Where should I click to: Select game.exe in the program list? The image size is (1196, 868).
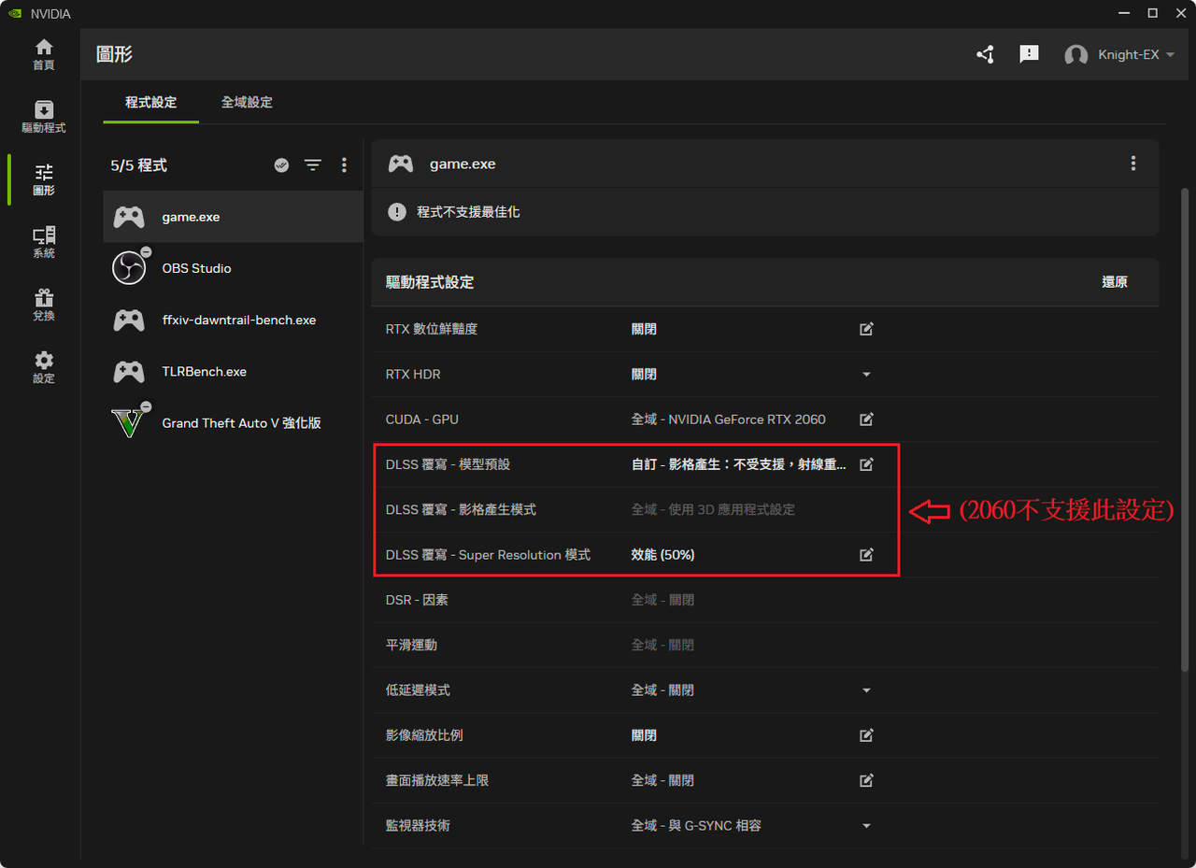point(233,217)
